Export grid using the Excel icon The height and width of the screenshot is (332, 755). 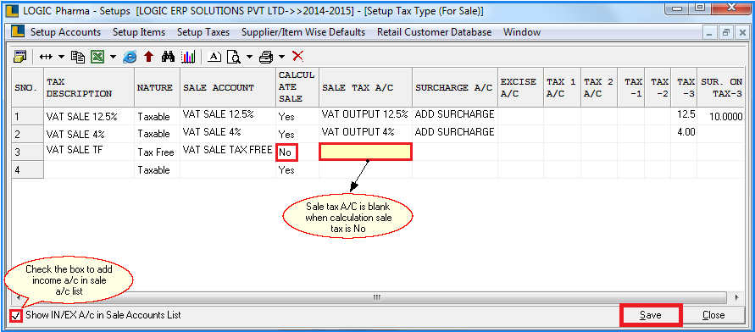(x=98, y=57)
